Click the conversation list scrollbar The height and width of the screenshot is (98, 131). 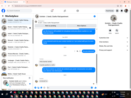click(33, 31)
